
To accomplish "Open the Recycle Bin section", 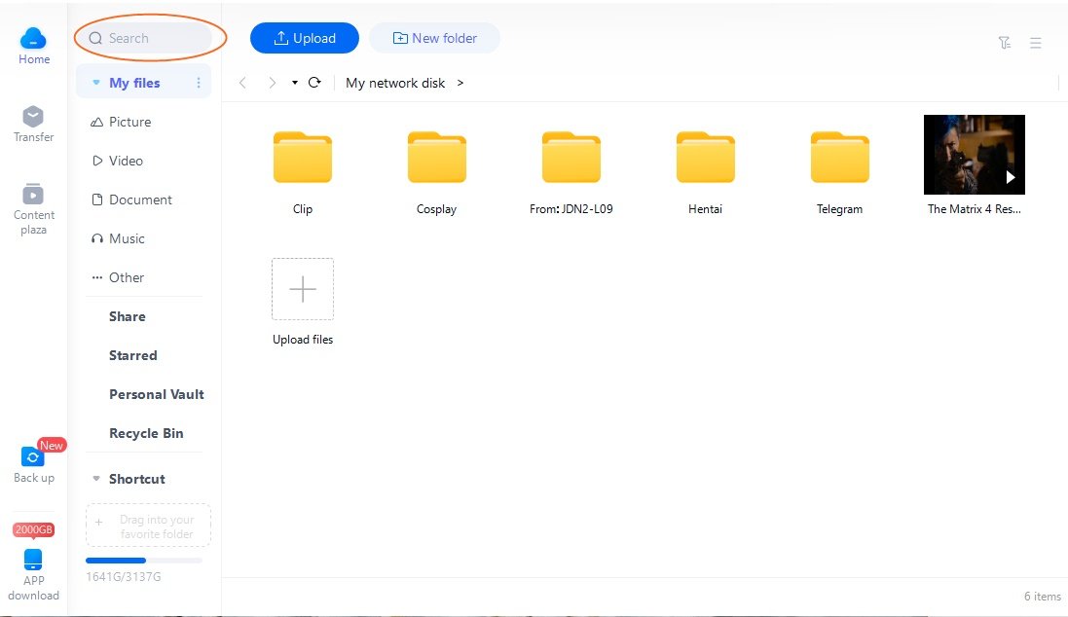I will [146, 433].
